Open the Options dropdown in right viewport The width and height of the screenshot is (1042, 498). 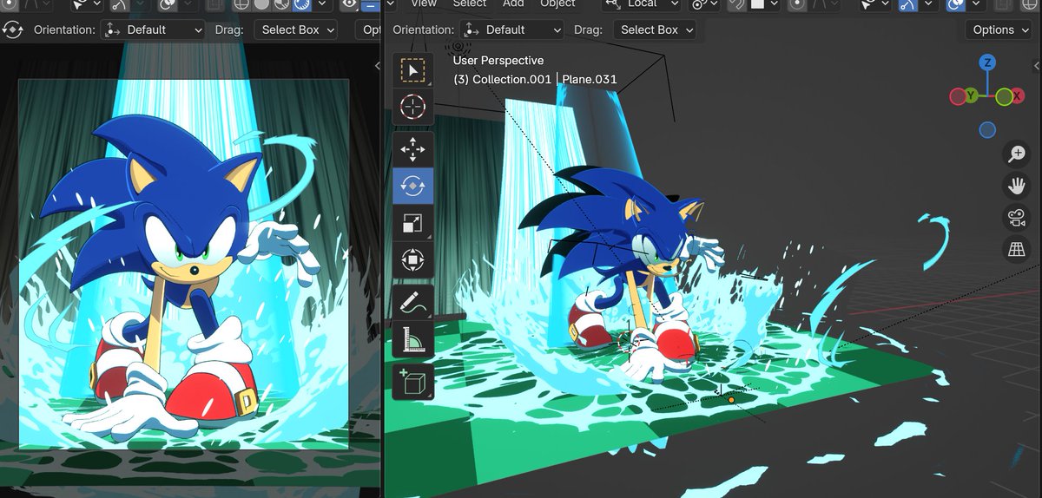click(x=1000, y=29)
